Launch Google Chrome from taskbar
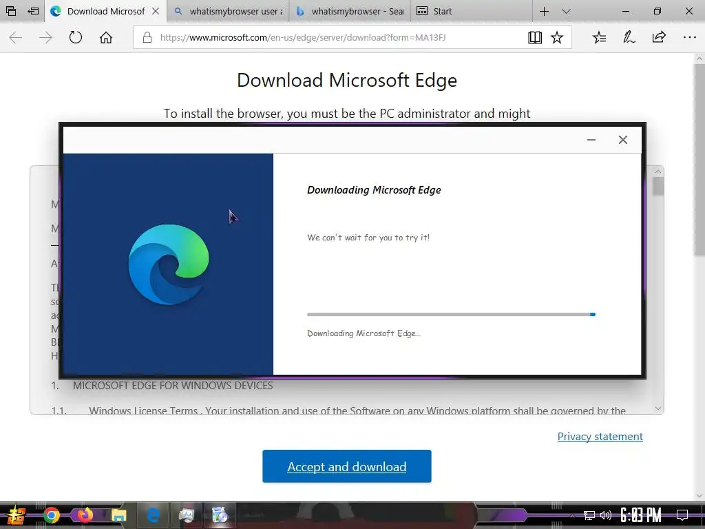 [x=52, y=515]
